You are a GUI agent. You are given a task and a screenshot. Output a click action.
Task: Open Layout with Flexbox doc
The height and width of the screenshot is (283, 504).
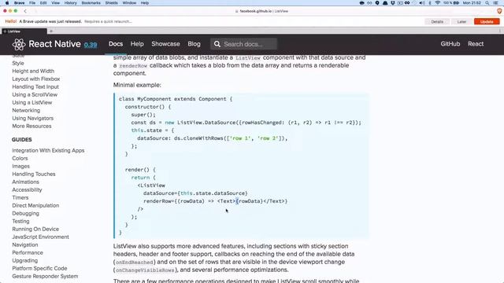click(x=36, y=79)
